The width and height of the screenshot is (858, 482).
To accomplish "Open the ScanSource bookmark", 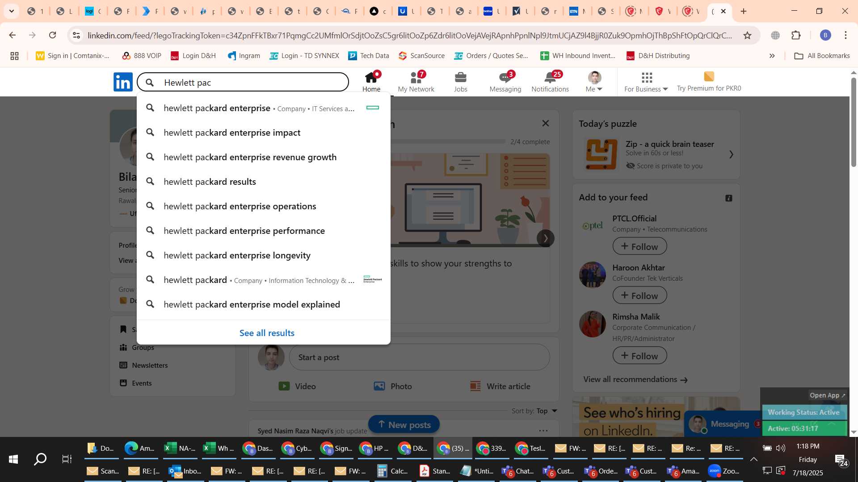I will (x=421, y=56).
